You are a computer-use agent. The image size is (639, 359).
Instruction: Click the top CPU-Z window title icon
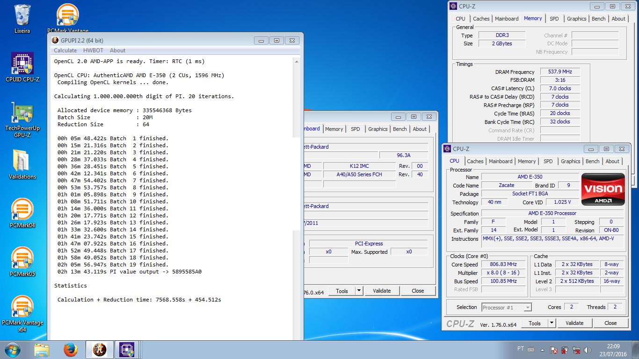(453, 6)
